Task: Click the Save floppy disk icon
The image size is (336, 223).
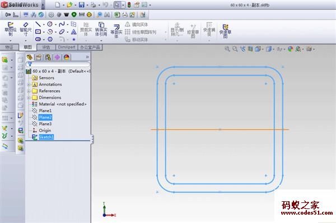Action: pos(81,4)
